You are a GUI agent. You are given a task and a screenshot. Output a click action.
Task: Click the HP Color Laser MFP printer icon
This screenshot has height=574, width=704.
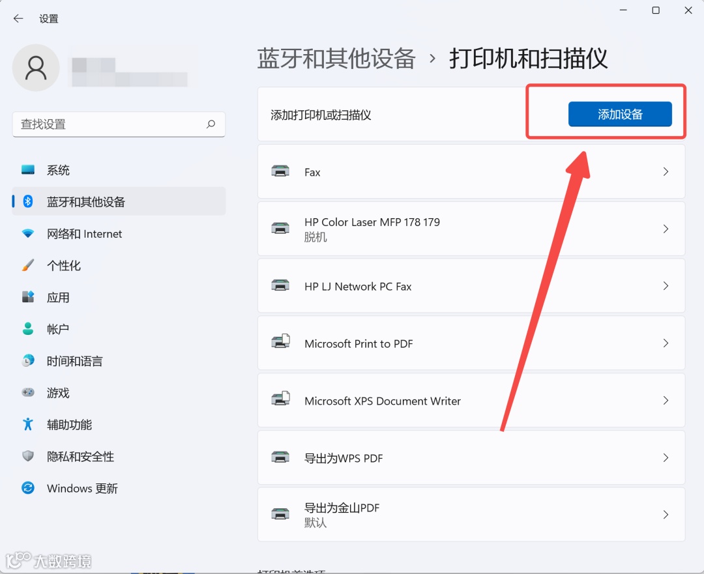[x=280, y=228]
